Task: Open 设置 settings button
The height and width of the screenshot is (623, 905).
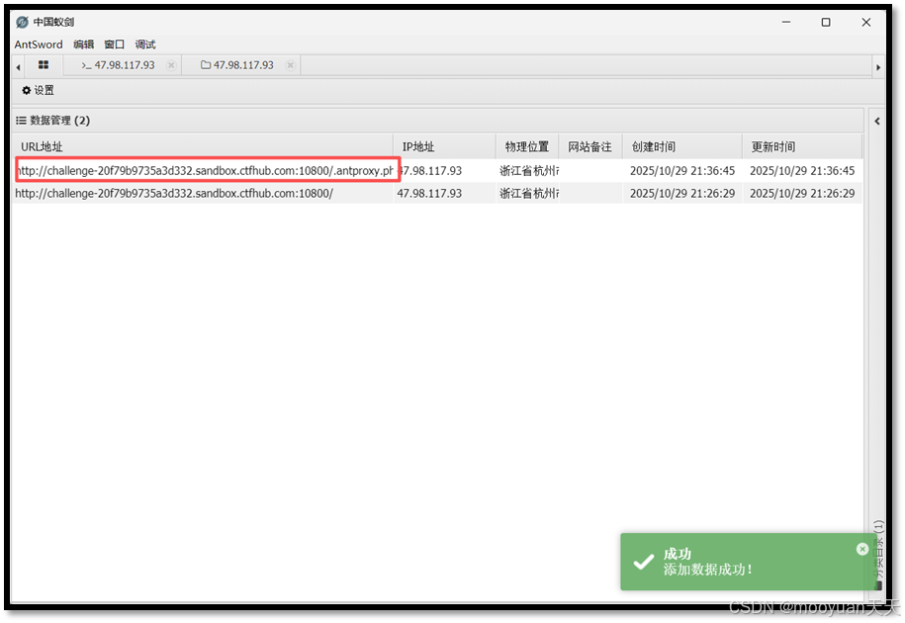Action: point(39,90)
